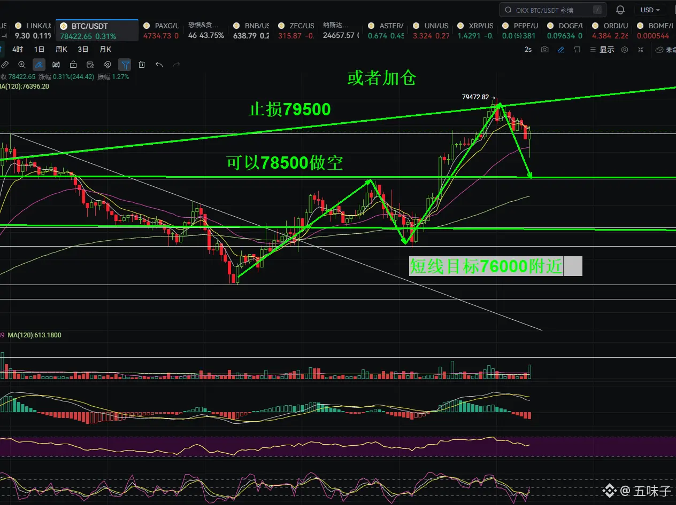Screen dimensions: 676x505
Task: Open the 显示 display options menu
Action: (x=603, y=49)
